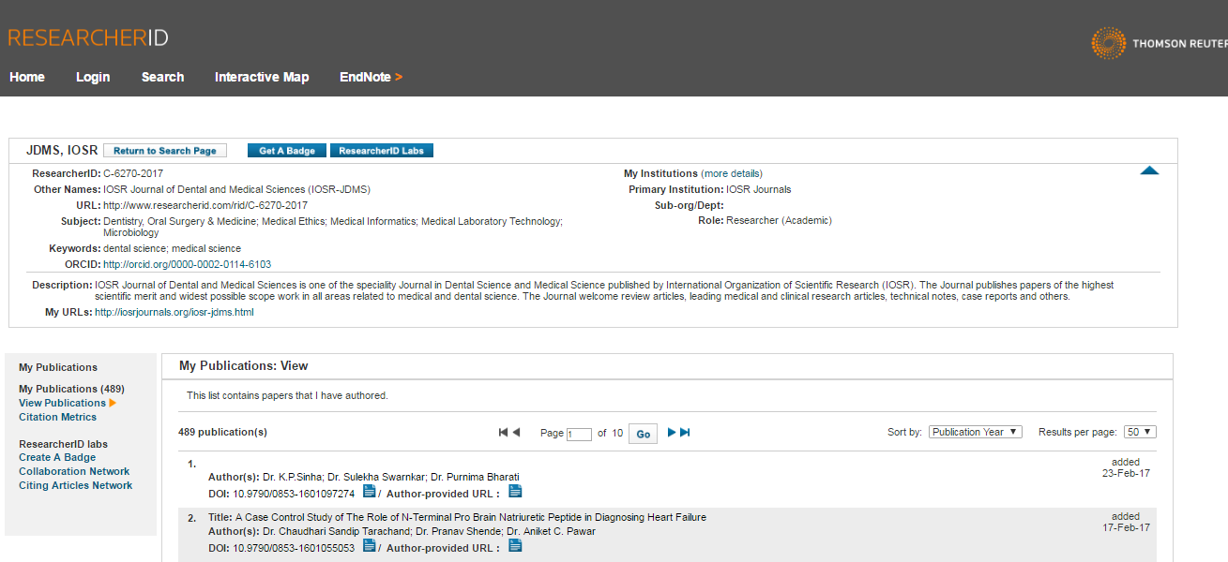Open the Interactive Map menu item
The image size is (1228, 562).
[x=262, y=77]
